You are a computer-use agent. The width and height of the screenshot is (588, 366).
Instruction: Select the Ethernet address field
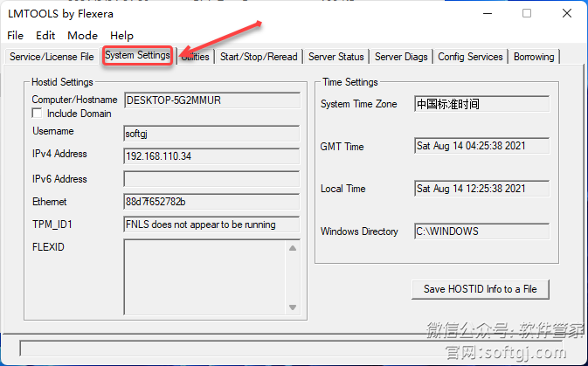(x=211, y=202)
